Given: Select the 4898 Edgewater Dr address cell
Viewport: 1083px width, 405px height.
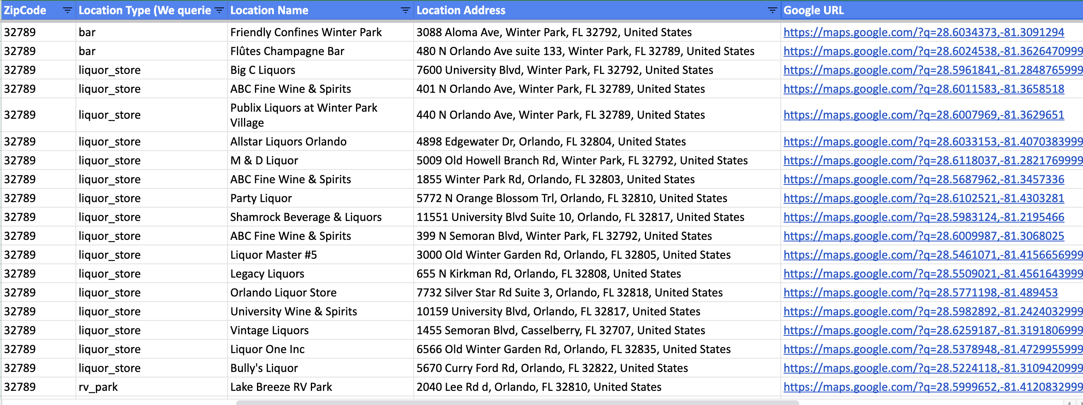Looking at the screenshot, I should pos(597,142).
